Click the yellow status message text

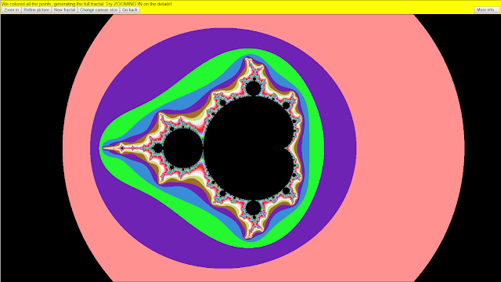click(x=87, y=4)
